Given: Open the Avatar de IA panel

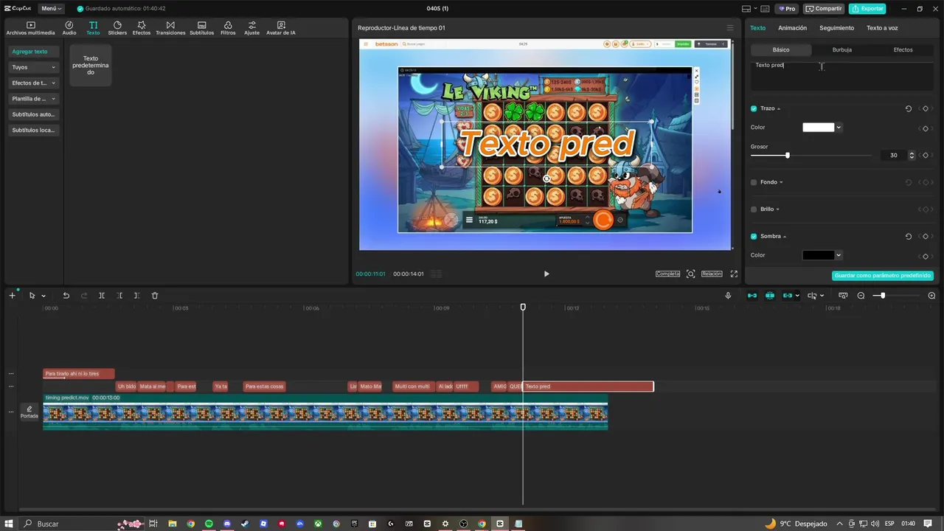Looking at the screenshot, I should pos(281,28).
